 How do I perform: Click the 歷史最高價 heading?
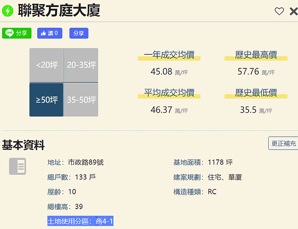point(256,55)
